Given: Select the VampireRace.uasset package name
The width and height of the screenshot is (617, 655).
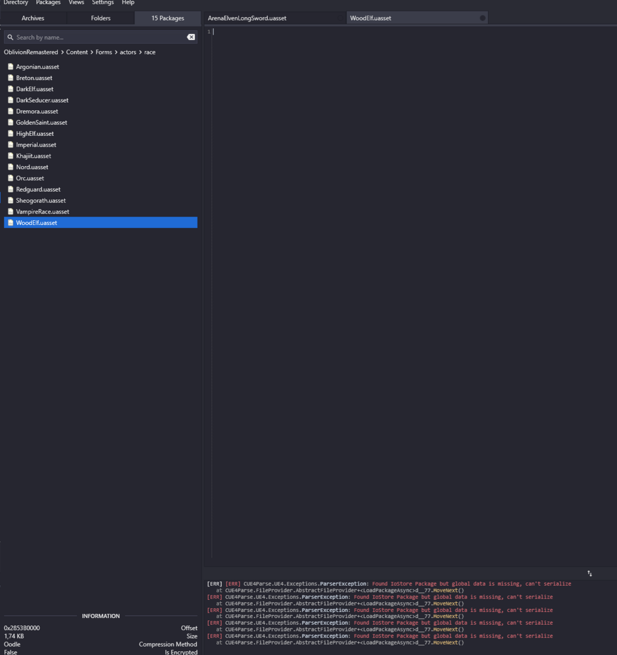Looking at the screenshot, I should (x=42, y=212).
